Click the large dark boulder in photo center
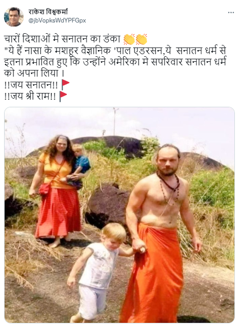 point(108,204)
